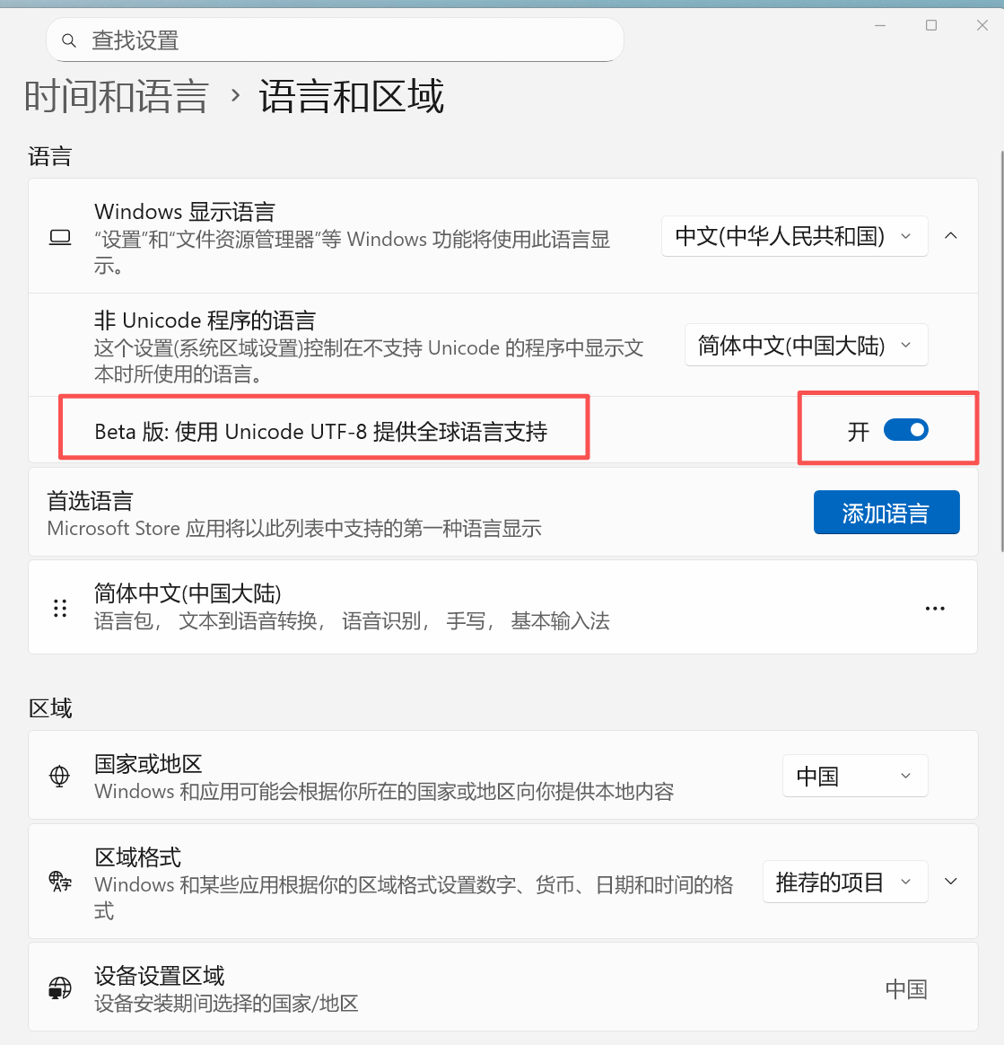Click the 添加语言 button
This screenshot has width=1004, height=1045.
coord(886,513)
